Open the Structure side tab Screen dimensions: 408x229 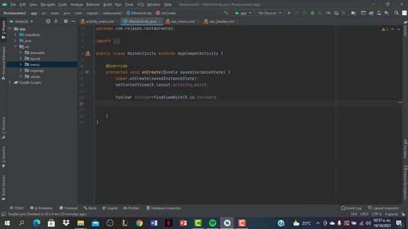point(3,127)
